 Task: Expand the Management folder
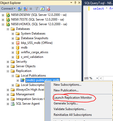point(8,95)
